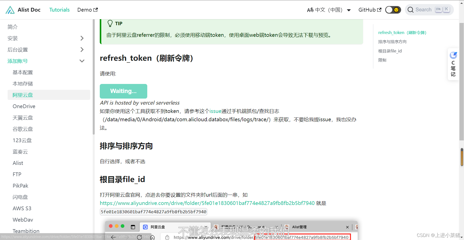Jump to refresh_token（刷新令牌）in table of contents
The image size is (464, 240).
click(x=402, y=33)
